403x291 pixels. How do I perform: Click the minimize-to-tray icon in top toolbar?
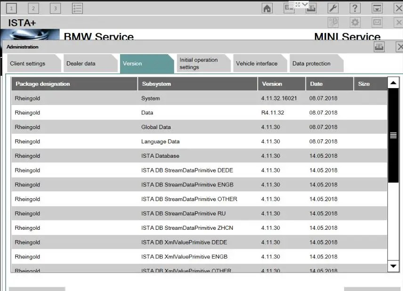point(377,8)
